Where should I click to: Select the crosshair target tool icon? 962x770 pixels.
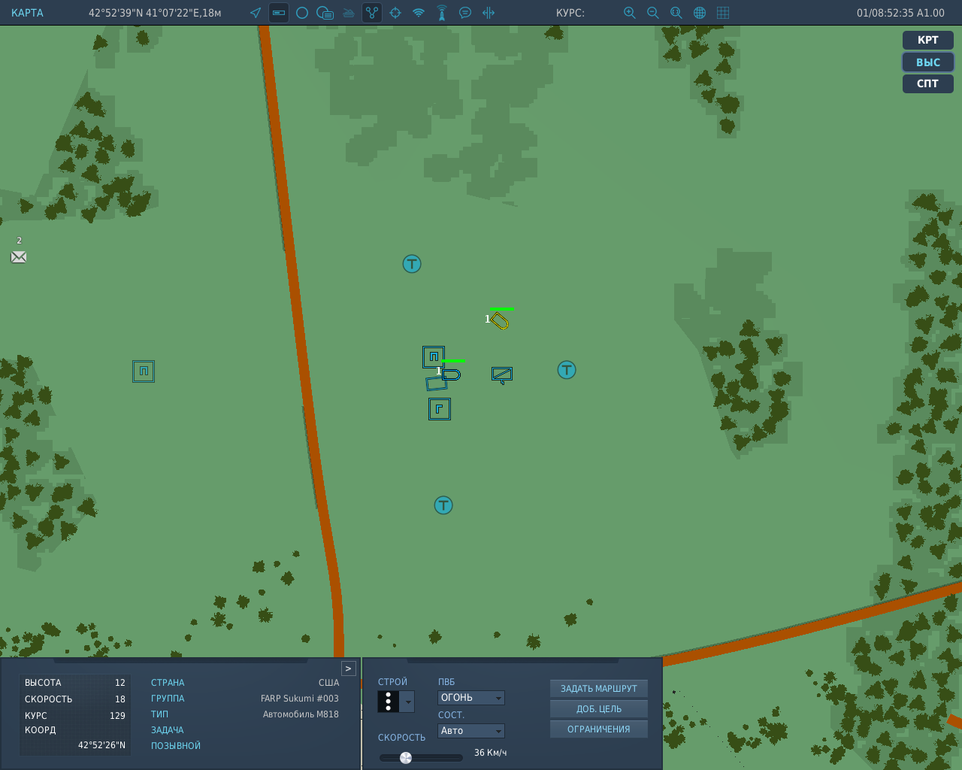[x=395, y=13]
